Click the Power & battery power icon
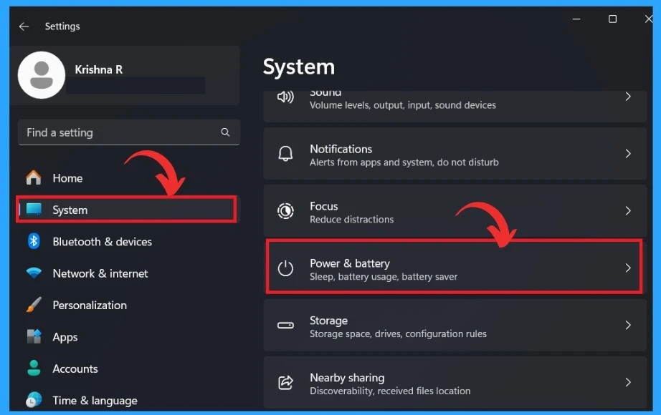Image resolution: width=661 pixels, height=415 pixels. [x=285, y=268]
